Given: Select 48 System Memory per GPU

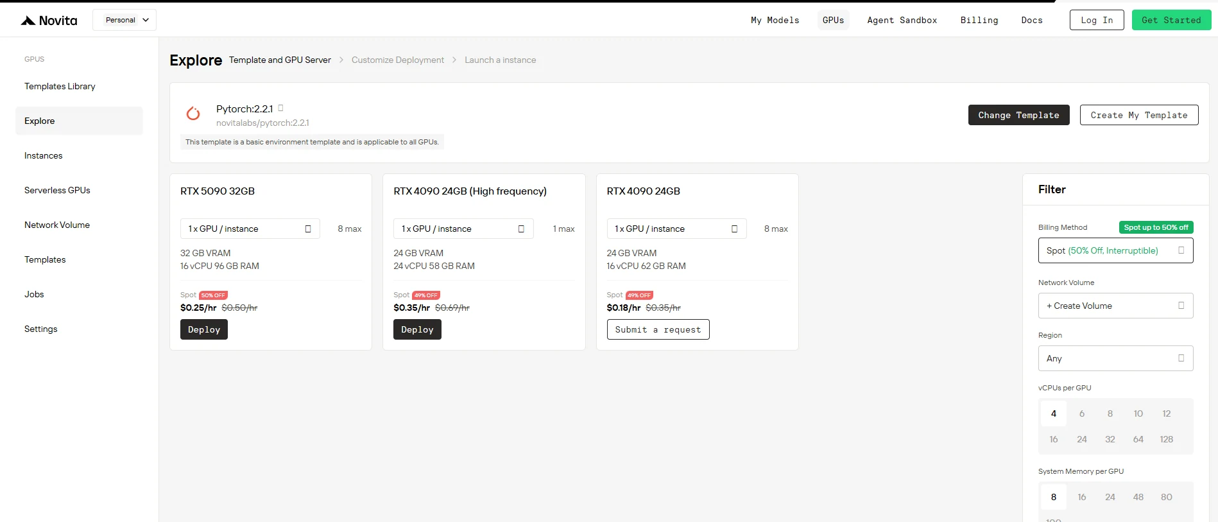Looking at the screenshot, I should point(1138,497).
